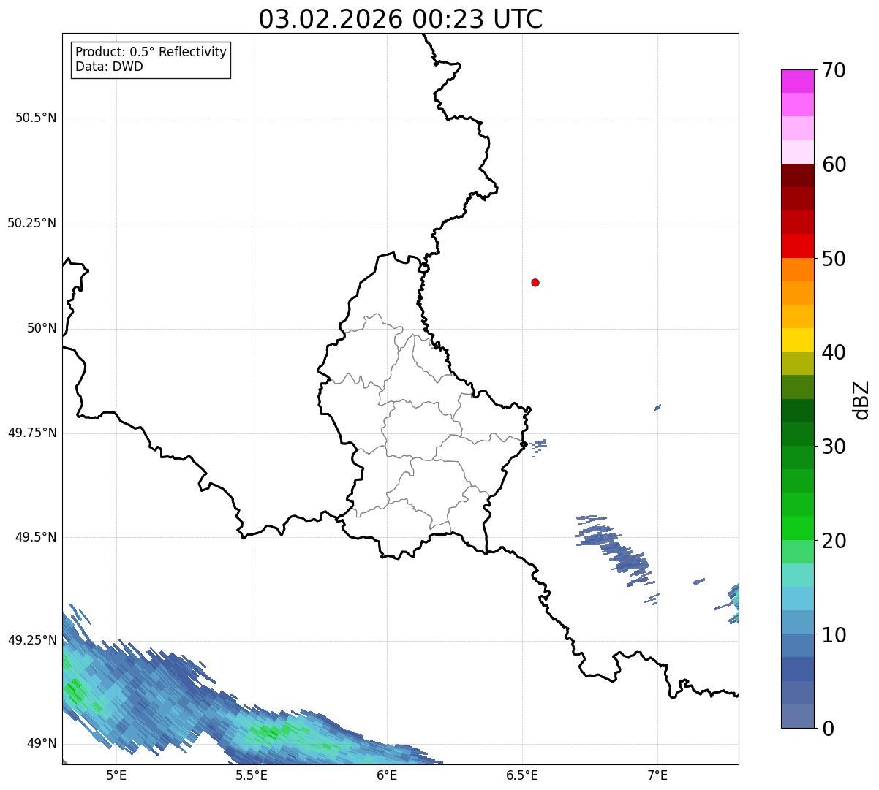
Task: Click the colorbar 70 tick label
Action: coord(834,70)
